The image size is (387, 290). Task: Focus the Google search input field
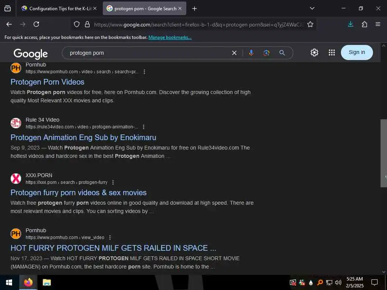tap(148, 53)
